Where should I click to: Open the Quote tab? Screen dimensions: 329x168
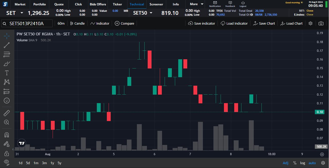coord(59,4)
